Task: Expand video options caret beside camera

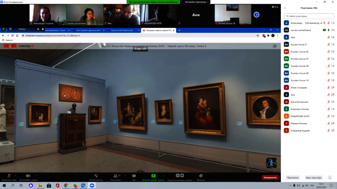Action: point(37,176)
